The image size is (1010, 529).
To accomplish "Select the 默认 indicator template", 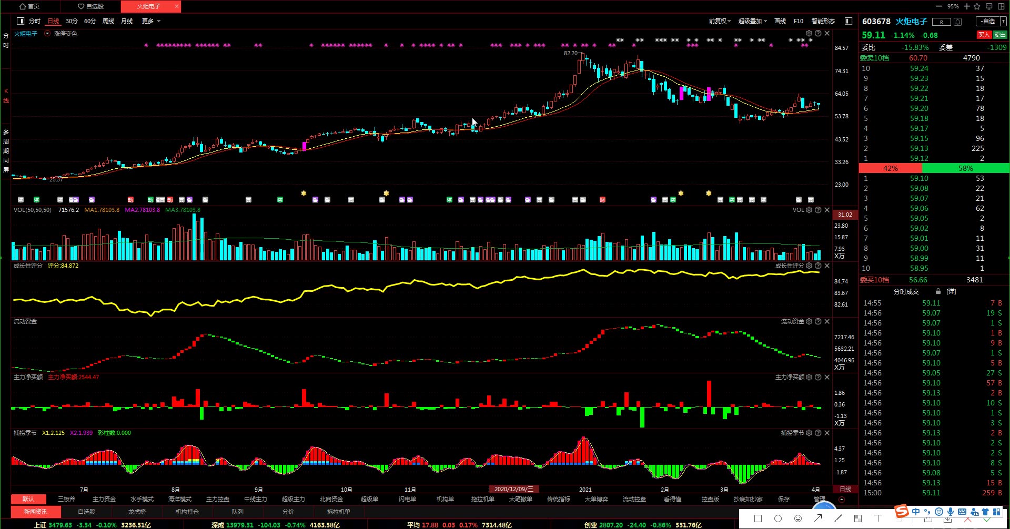I will pos(28,499).
